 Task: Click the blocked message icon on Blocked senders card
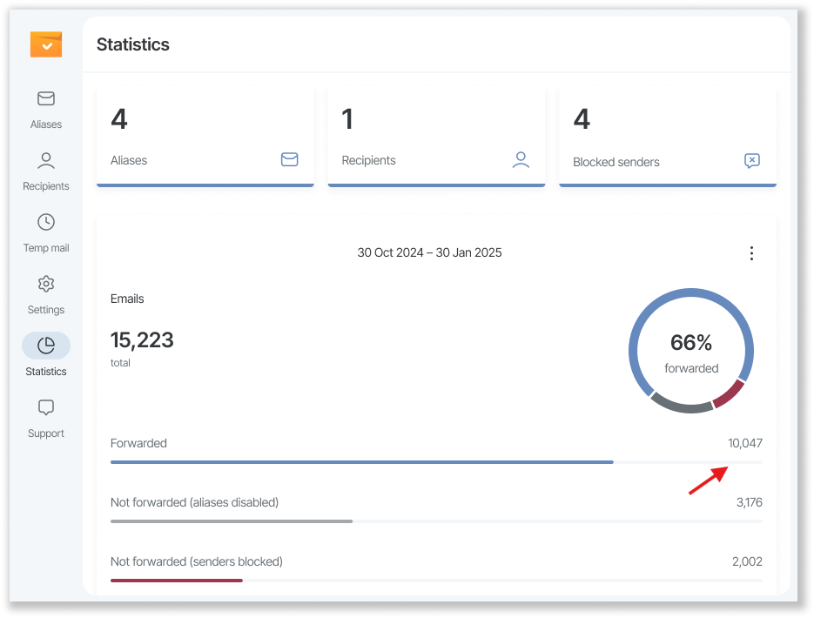point(751,160)
